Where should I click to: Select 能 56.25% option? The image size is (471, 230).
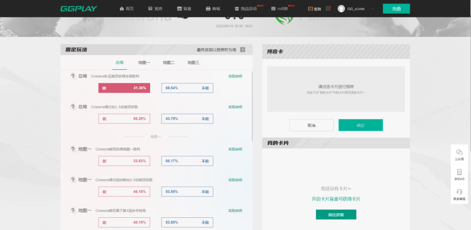(x=124, y=119)
